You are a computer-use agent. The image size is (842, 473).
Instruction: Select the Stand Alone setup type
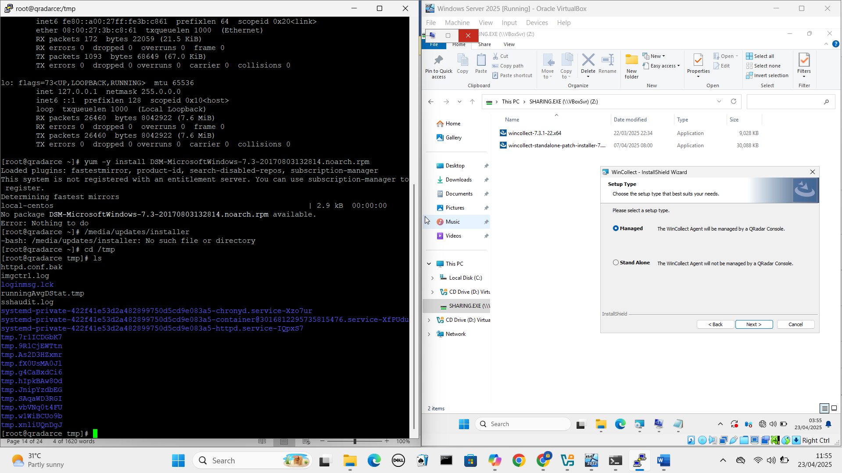(x=616, y=263)
